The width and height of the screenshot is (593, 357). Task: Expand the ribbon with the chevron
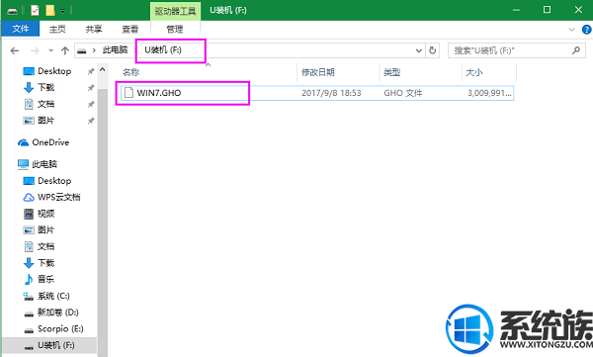571,30
